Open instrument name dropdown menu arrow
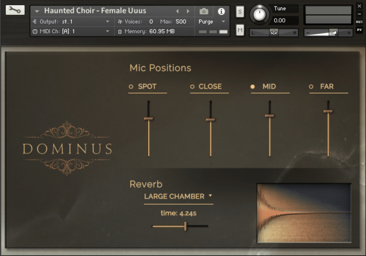The width and height of the screenshot is (366, 256). (x=37, y=11)
